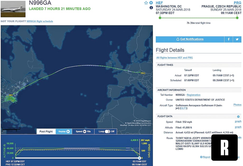
Task: Start the flight Replay
Action: coord(64,131)
